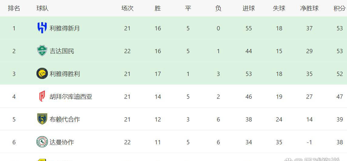This screenshot has width=347, height=161.
Task: Click the 利雅得胜利 yellow round logo
Action: (42, 74)
